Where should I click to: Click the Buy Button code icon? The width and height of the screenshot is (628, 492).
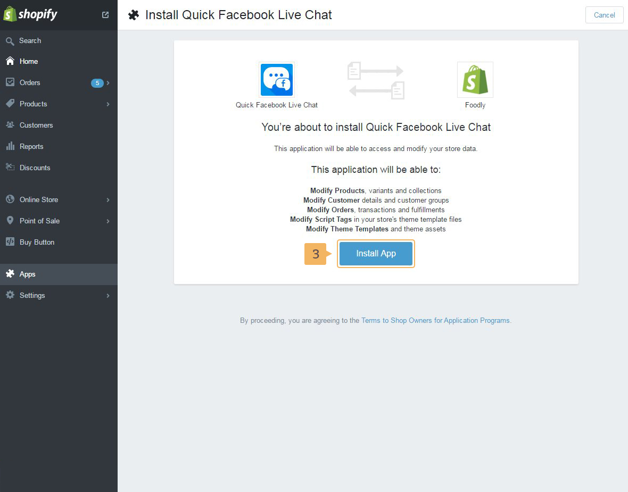[x=10, y=242]
